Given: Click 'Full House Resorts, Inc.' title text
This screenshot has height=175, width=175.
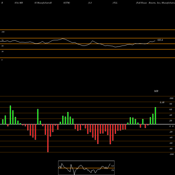Looking at the screenshot, I should click(x=148, y=3).
